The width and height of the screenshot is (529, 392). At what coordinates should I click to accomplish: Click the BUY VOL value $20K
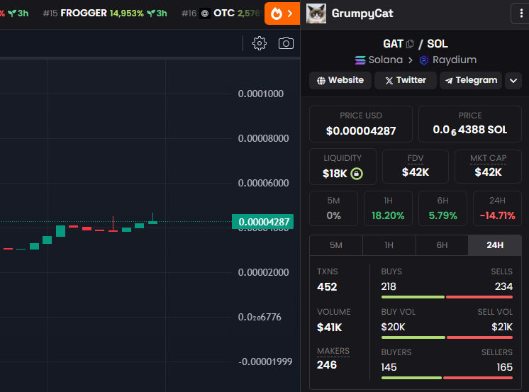coord(393,327)
